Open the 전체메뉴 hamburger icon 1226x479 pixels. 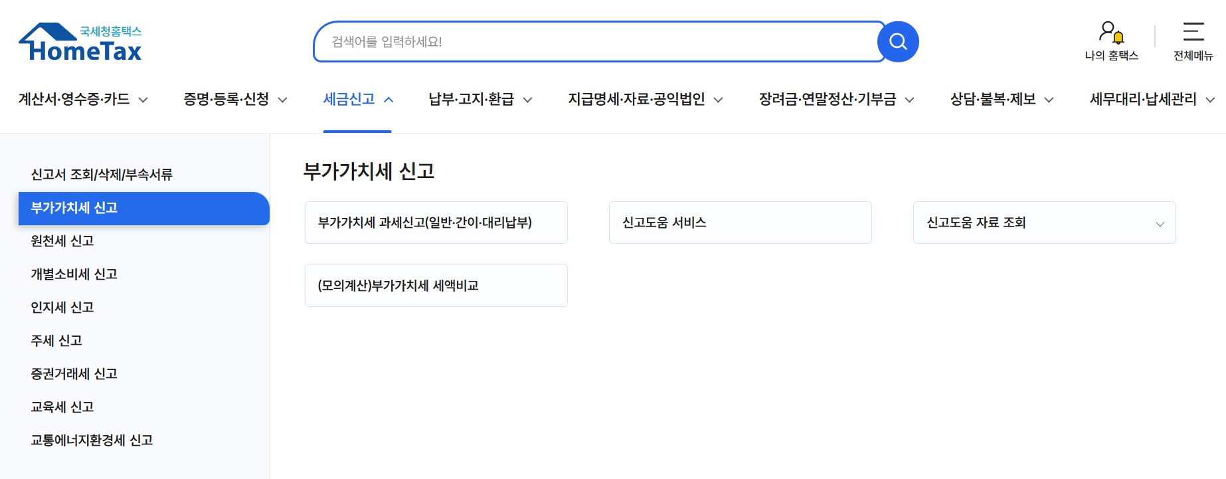click(x=1193, y=31)
